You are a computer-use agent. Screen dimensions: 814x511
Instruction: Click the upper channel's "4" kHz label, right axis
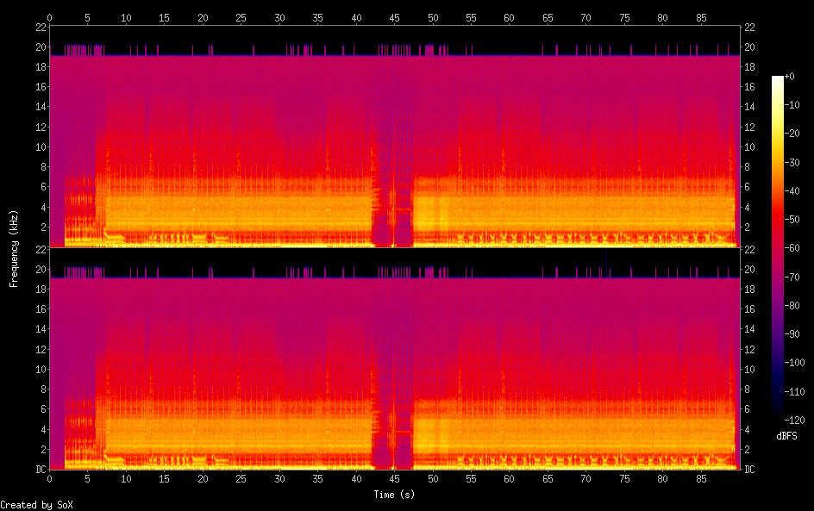point(747,207)
